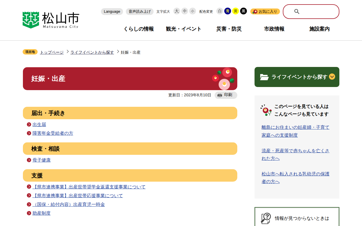Click 情報が見つからないときは box

[297, 217]
